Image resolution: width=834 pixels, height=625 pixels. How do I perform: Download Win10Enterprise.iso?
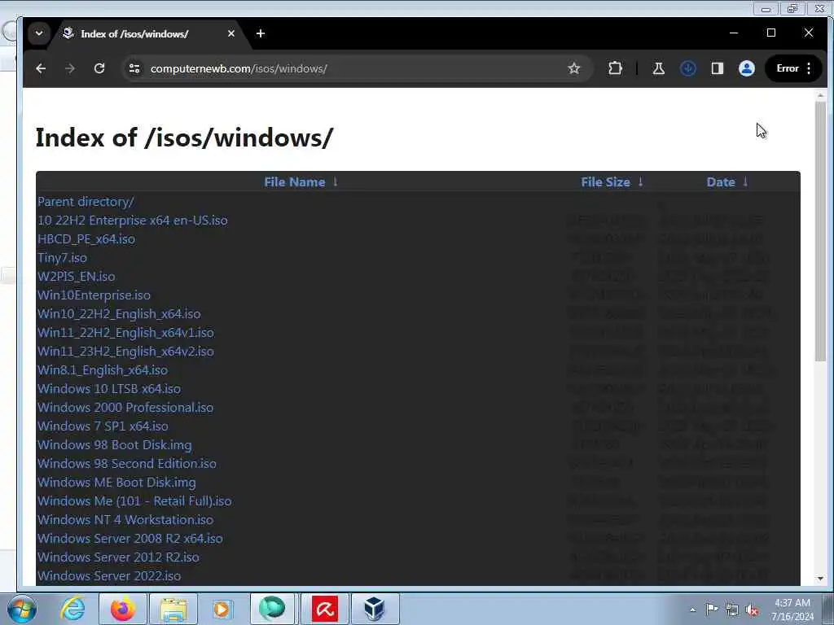pos(94,295)
